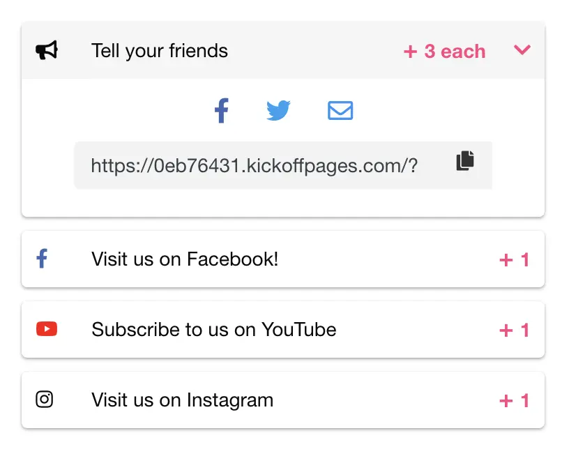Click the "Tell your friends" heading
Screen dimensions: 569x456
[160, 51]
